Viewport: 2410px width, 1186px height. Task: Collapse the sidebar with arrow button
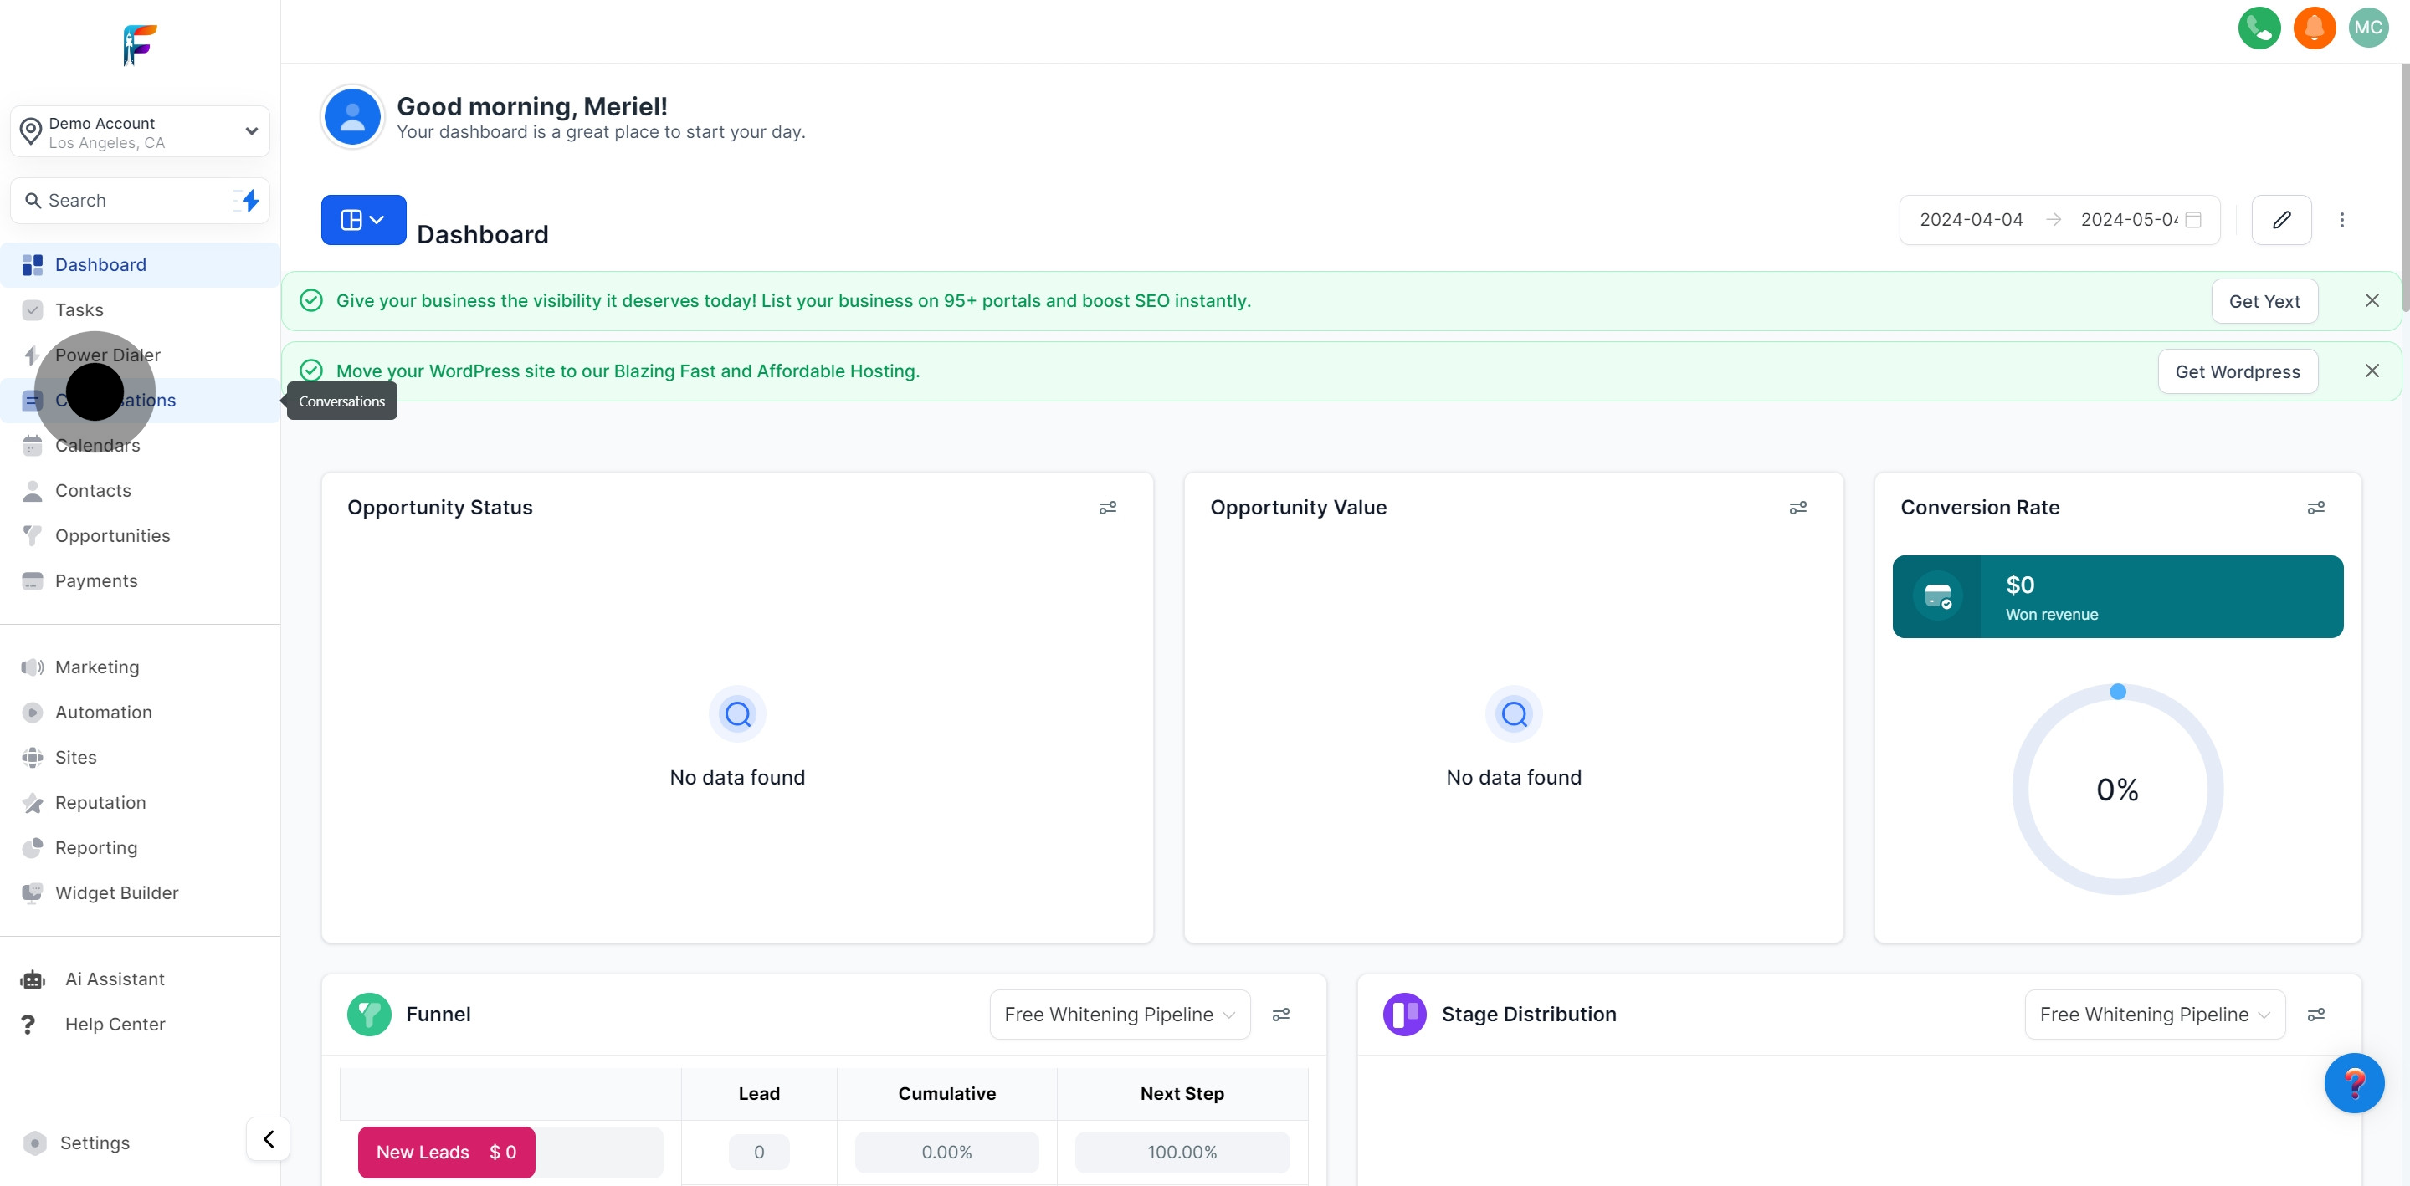269,1139
